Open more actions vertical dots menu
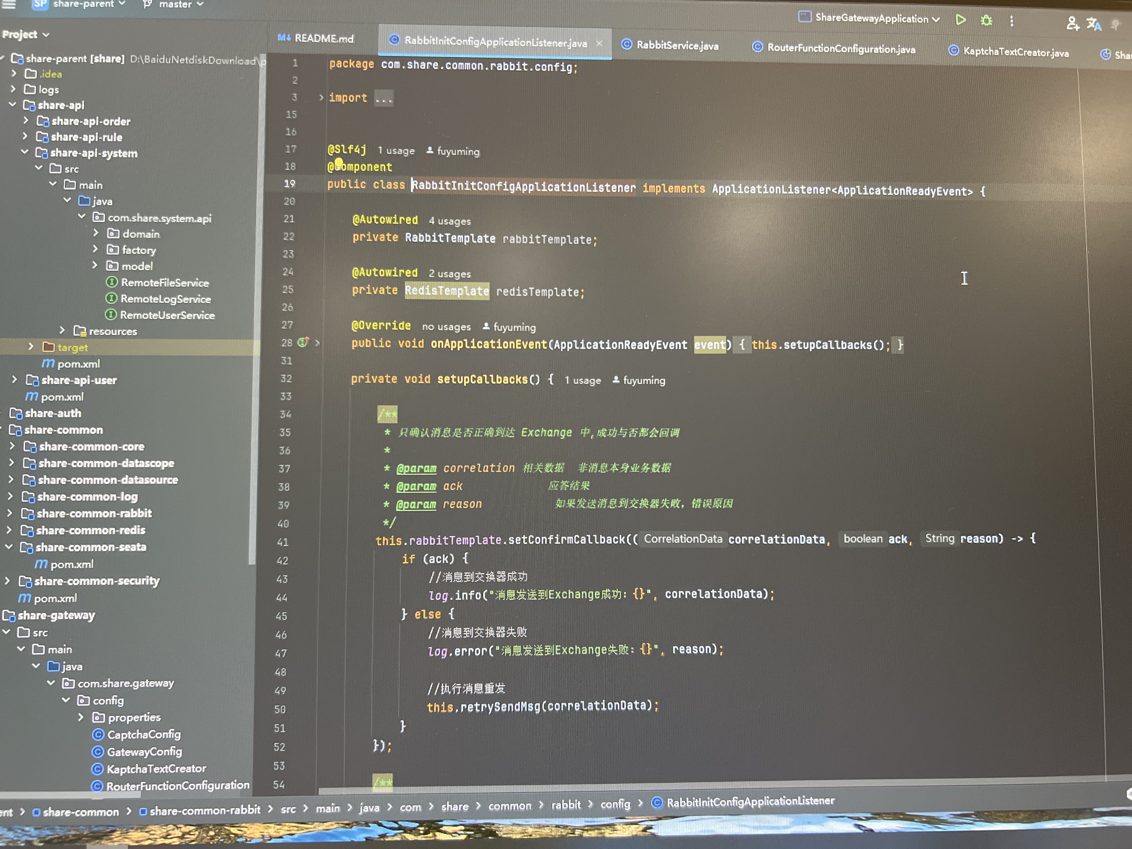Viewport: 1132px width, 849px height. tap(1011, 21)
